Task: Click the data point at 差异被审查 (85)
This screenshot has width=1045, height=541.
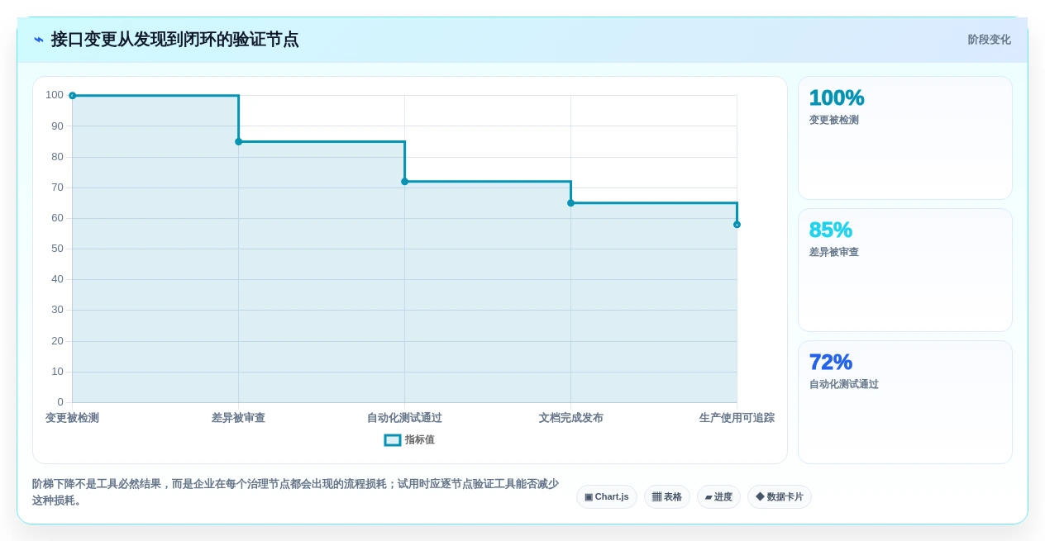Action: click(239, 141)
